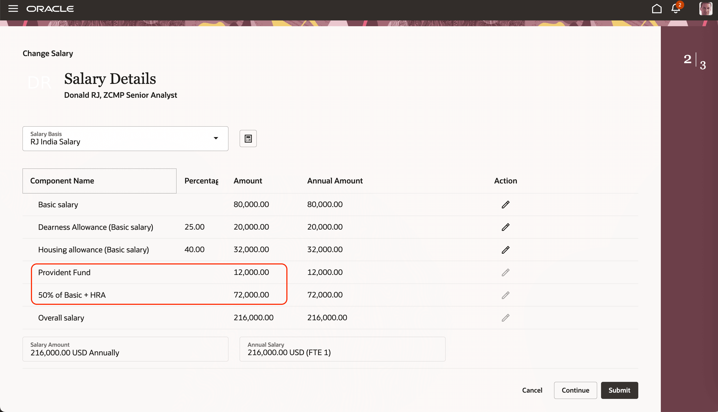This screenshot has width=718, height=412.
Task: Open the salary calculation calculator
Action: tap(248, 138)
